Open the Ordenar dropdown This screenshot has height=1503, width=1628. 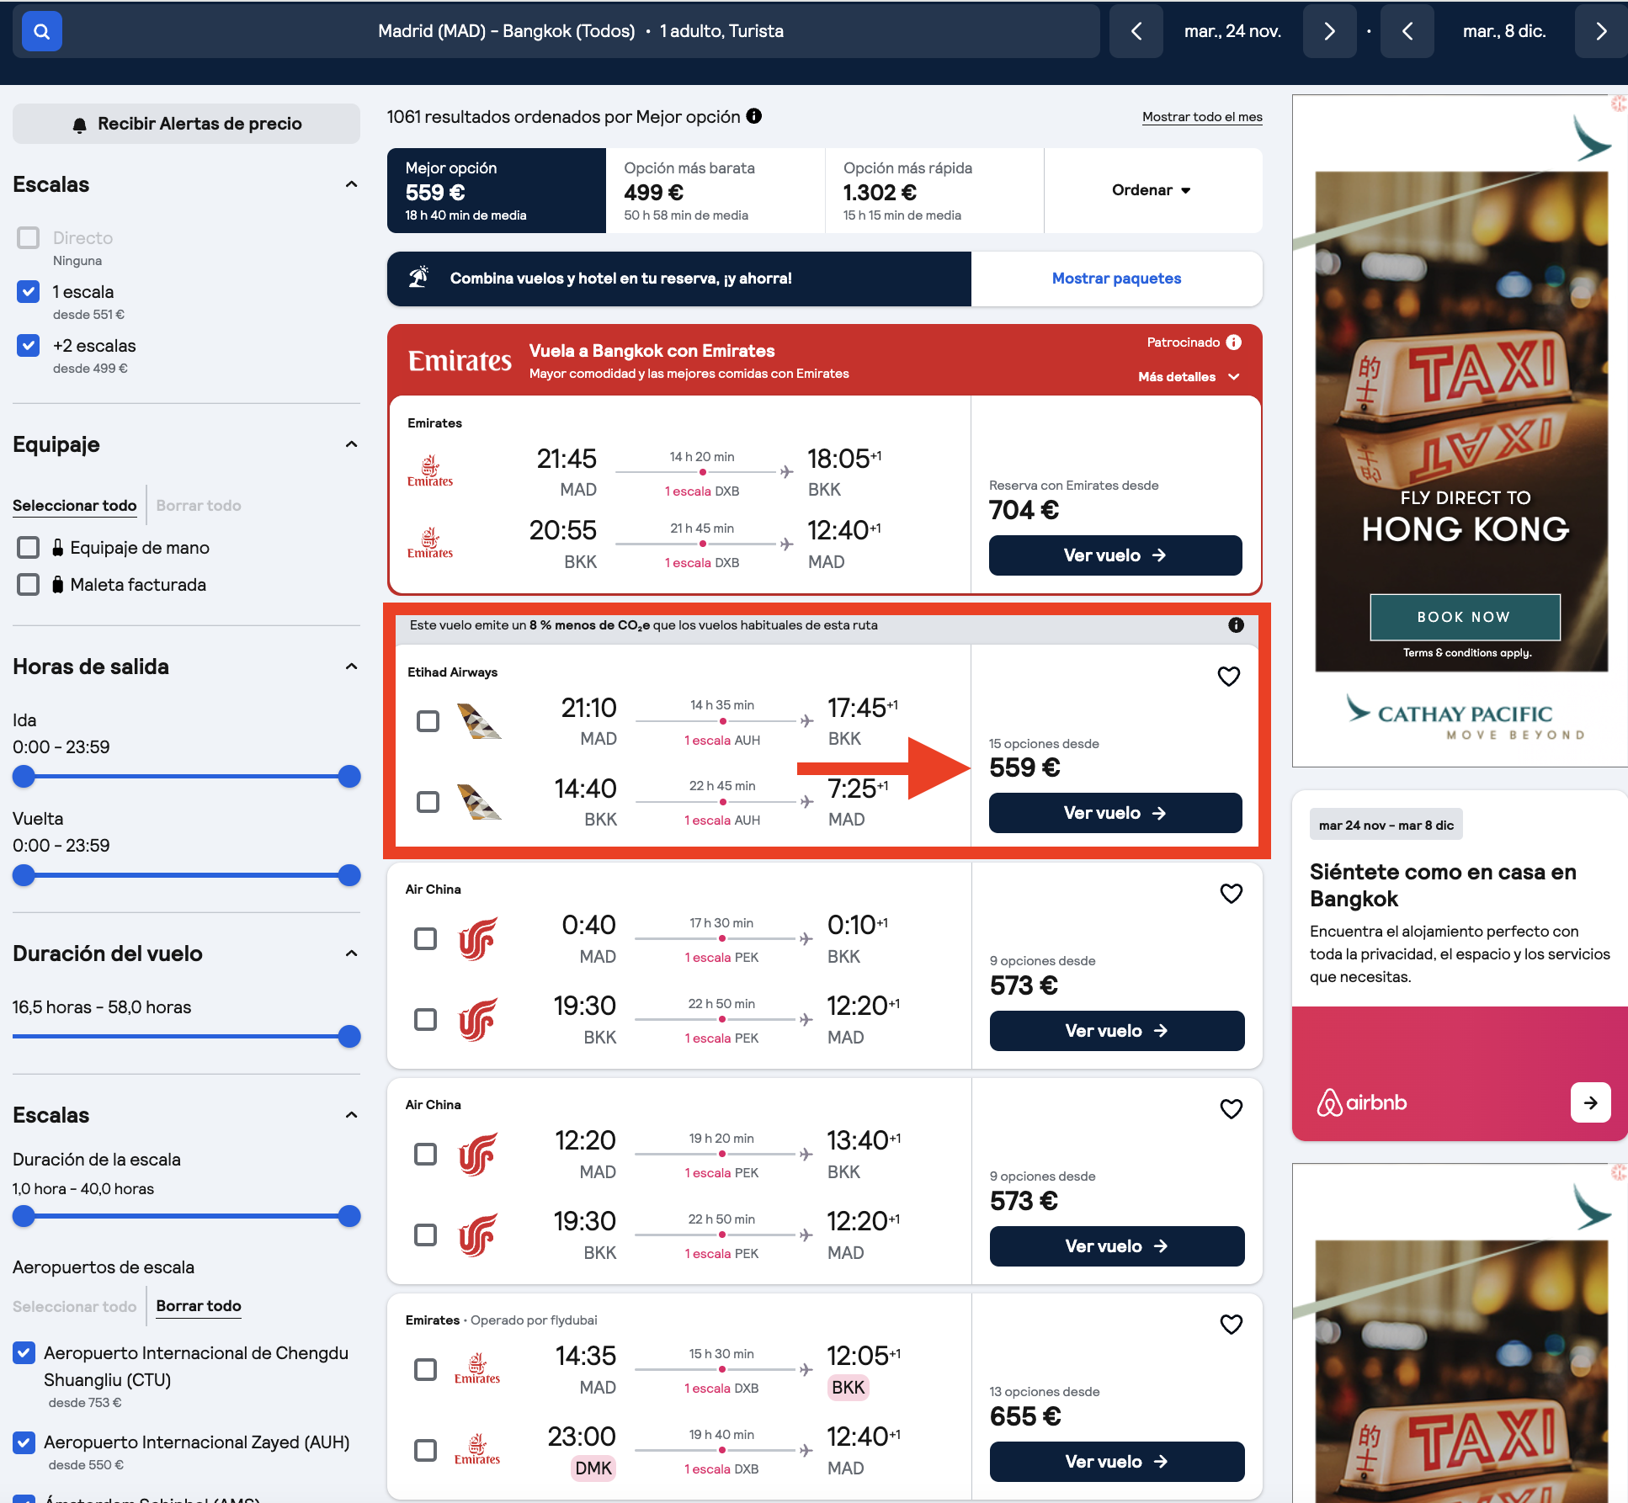click(1152, 190)
